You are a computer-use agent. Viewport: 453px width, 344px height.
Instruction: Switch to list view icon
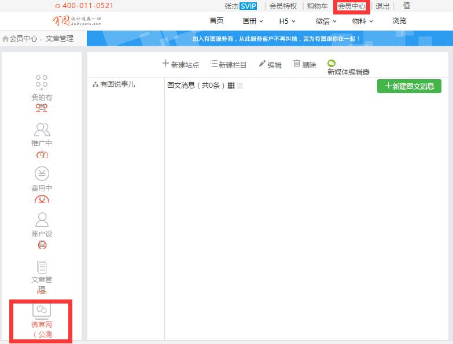pos(240,86)
